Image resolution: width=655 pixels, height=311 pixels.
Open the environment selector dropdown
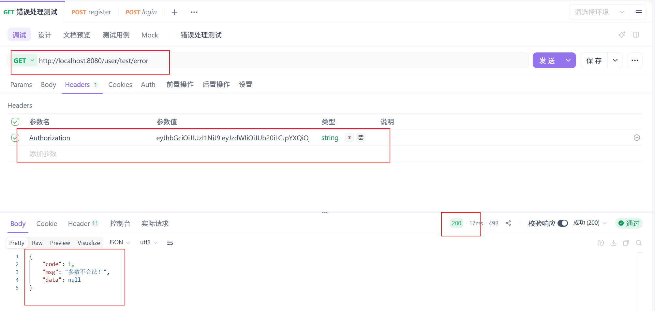click(600, 12)
